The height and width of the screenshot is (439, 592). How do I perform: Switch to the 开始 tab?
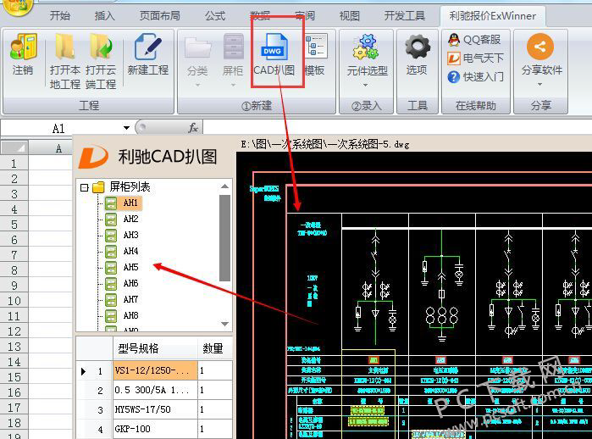(60, 16)
